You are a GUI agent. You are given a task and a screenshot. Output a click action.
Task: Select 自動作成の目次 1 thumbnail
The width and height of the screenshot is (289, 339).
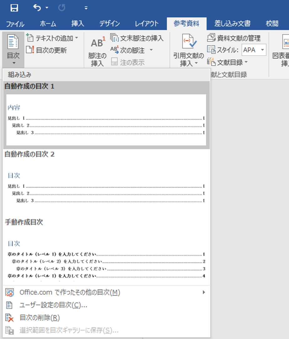point(106,120)
